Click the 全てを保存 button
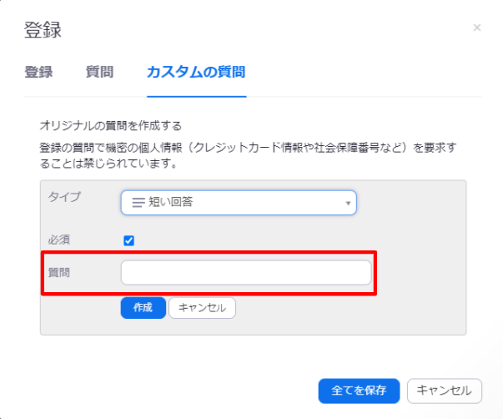 [359, 391]
